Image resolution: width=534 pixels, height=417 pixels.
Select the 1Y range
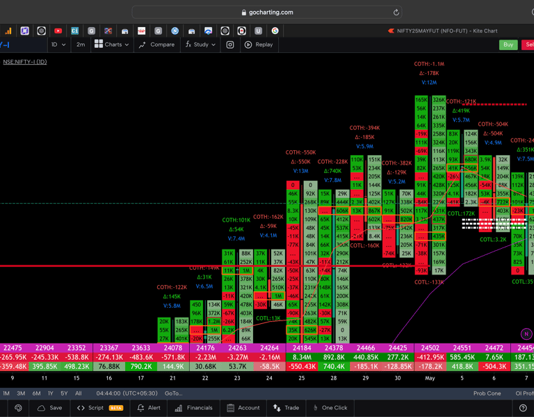[x=50, y=393]
